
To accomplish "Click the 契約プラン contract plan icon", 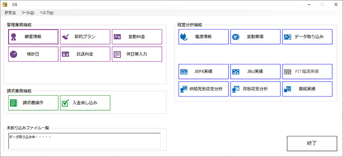I will coord(66,37).
